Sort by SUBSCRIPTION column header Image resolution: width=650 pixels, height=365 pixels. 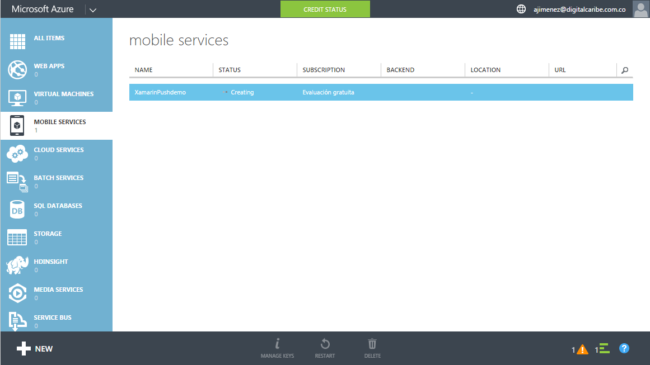[x=324, y=70]
